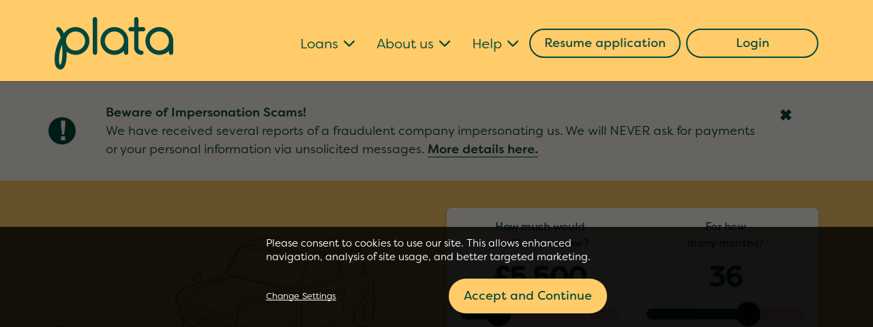873x327 pixels.
Task: Click the Login button
Action: pos(752,43)
